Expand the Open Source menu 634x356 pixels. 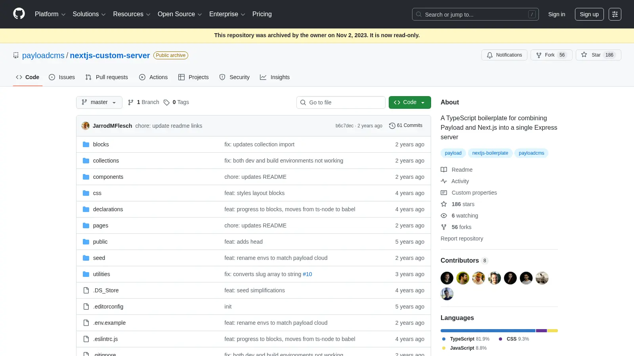pos(180,14)
